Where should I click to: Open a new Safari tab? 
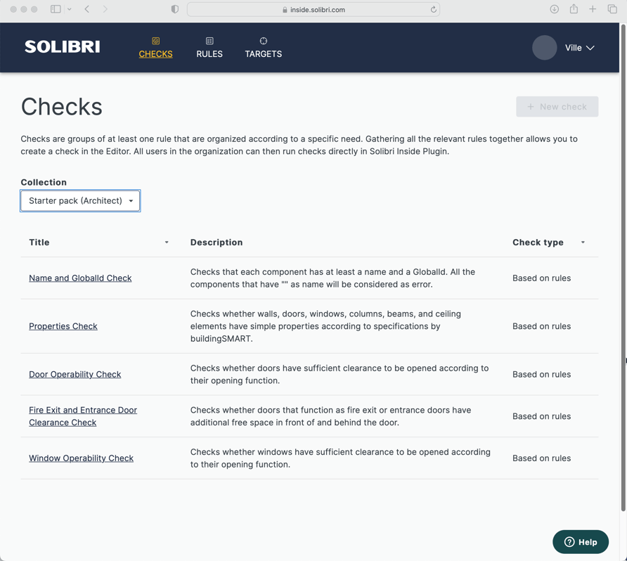pyautogui.click(x=593, y=9)
